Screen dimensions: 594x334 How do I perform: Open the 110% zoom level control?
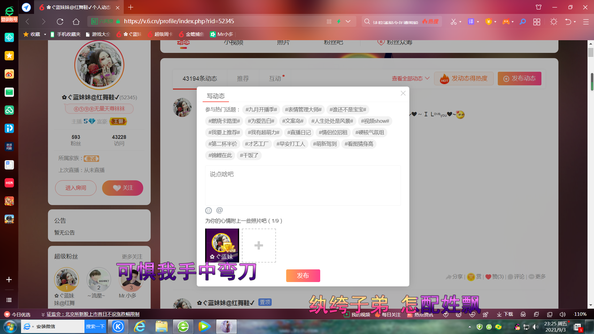[580, 314]
